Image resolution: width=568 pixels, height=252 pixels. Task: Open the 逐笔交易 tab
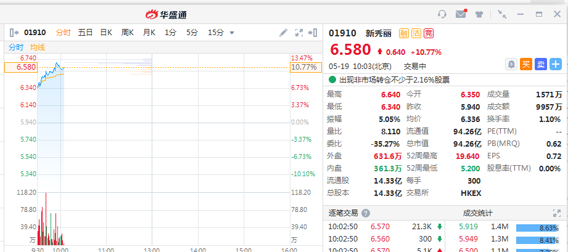tap(343, 213)
